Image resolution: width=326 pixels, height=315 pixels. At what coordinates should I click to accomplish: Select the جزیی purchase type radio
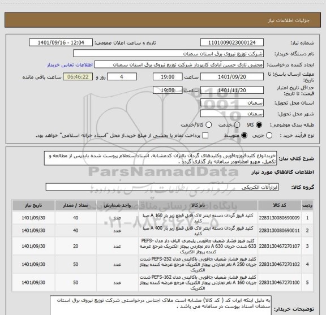(269, 136)
